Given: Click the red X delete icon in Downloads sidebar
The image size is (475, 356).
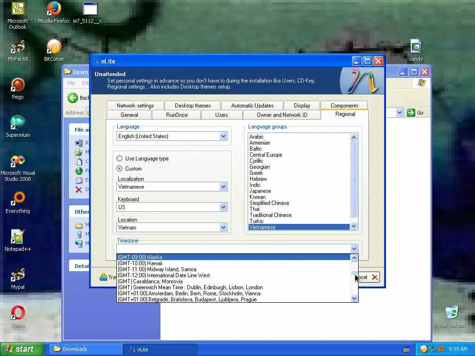Looking at the screenshot, I should click(x=79, y=190).
